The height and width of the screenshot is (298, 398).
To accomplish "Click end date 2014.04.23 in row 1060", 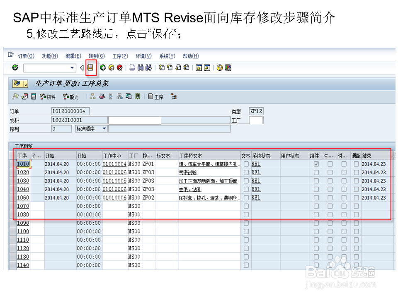I will (x=374, y=198).
